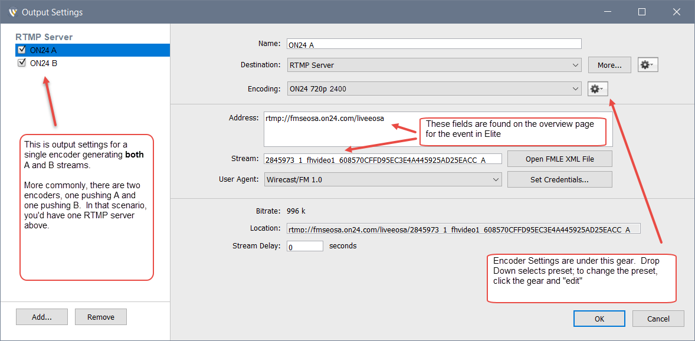695x341 pixels.
Task: Click the Wirecast logo in title bar
Action: pyautogui.click(x=12, y=12)
